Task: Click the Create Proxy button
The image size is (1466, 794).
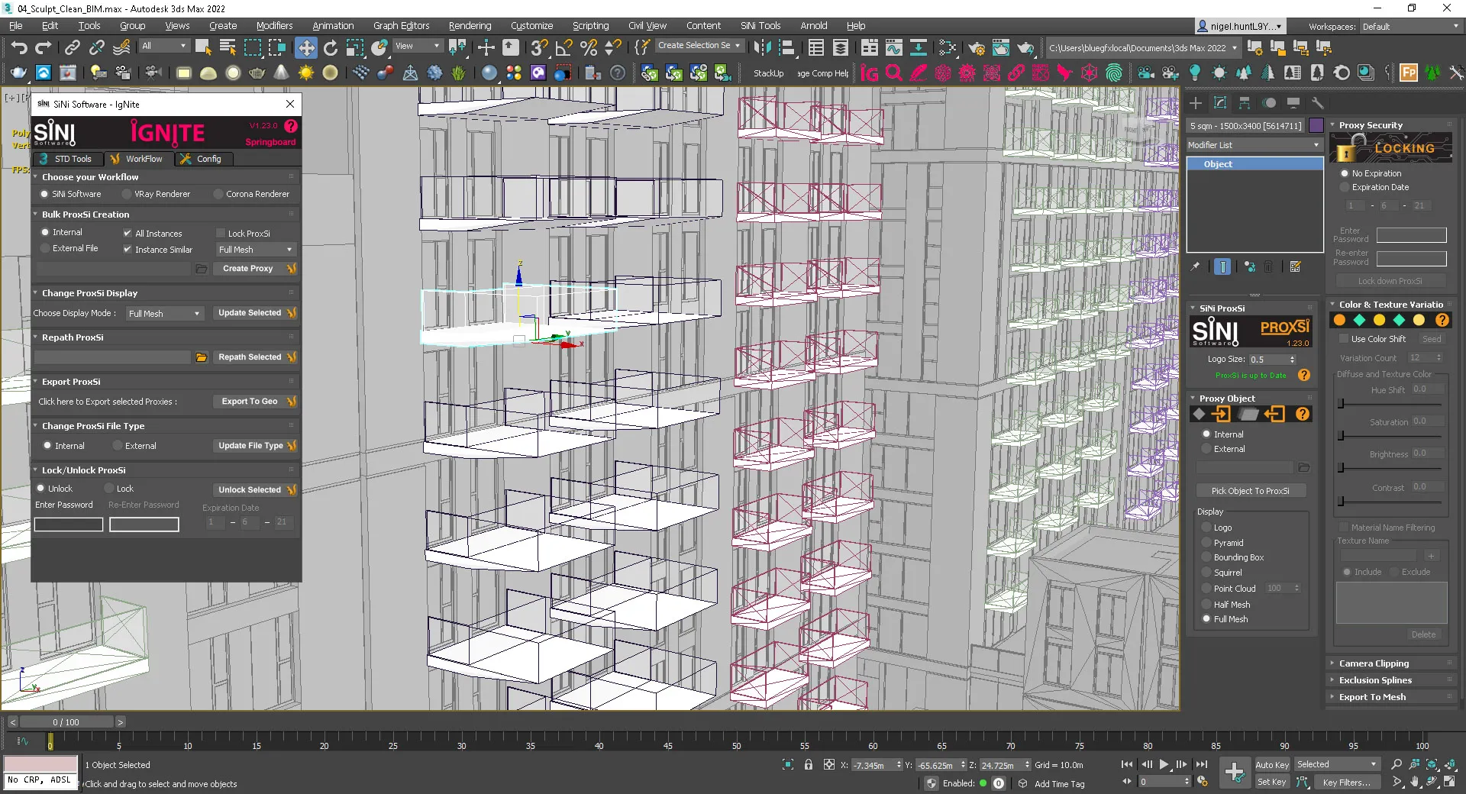Action: (x=255, y=269)
